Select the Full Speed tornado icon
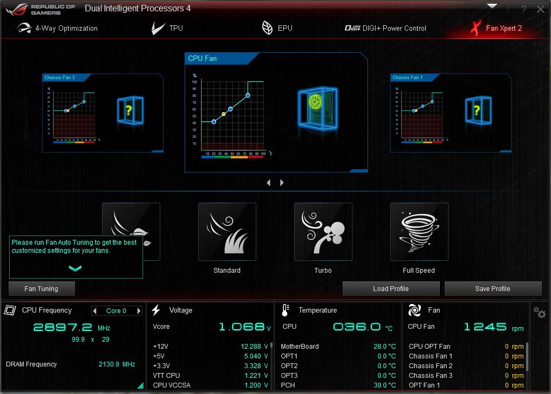Screen dimensions: 551x394 (419, 232)
